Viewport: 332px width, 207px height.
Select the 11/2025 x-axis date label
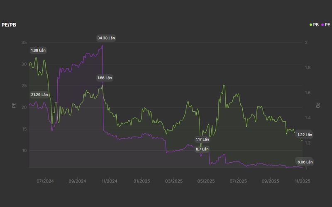[303, 181]
